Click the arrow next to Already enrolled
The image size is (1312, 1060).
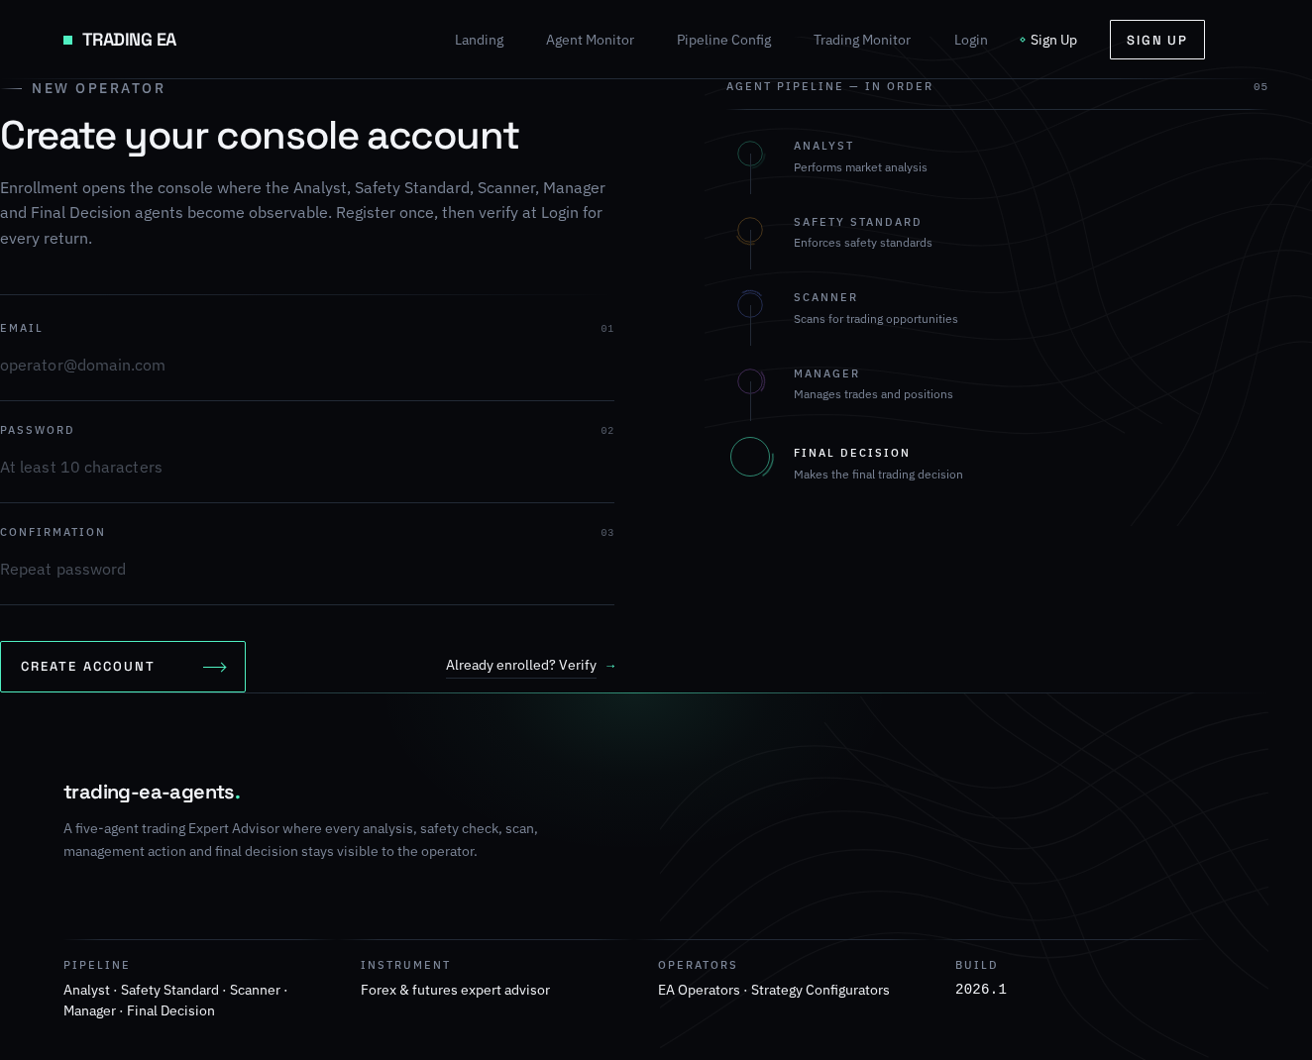point(610,666)
